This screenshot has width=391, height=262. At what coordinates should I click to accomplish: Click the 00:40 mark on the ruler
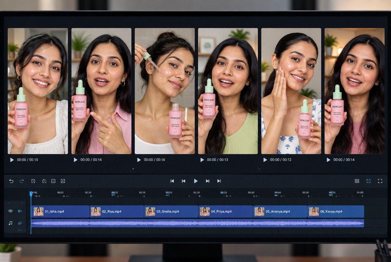[x=251, y=192]
